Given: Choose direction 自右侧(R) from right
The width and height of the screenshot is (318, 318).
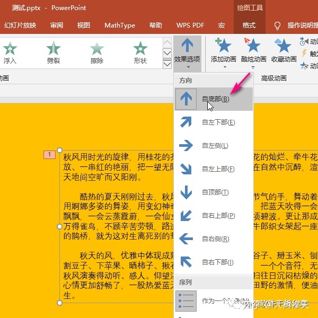Looking at the screenshot, I should (214, 239).
